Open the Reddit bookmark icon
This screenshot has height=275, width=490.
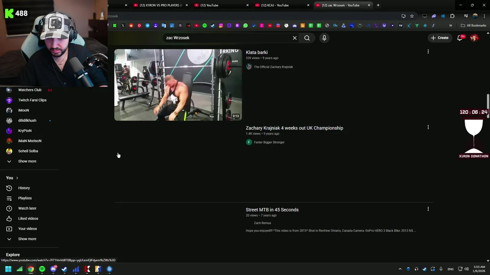tap(131, 26)
